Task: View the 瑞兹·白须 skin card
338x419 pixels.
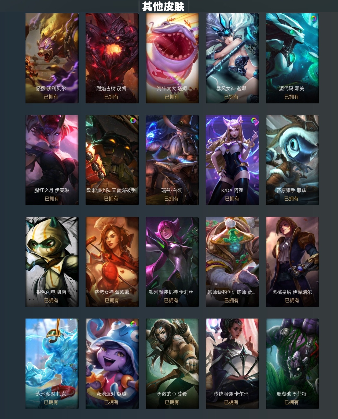Action: [172, 160]
